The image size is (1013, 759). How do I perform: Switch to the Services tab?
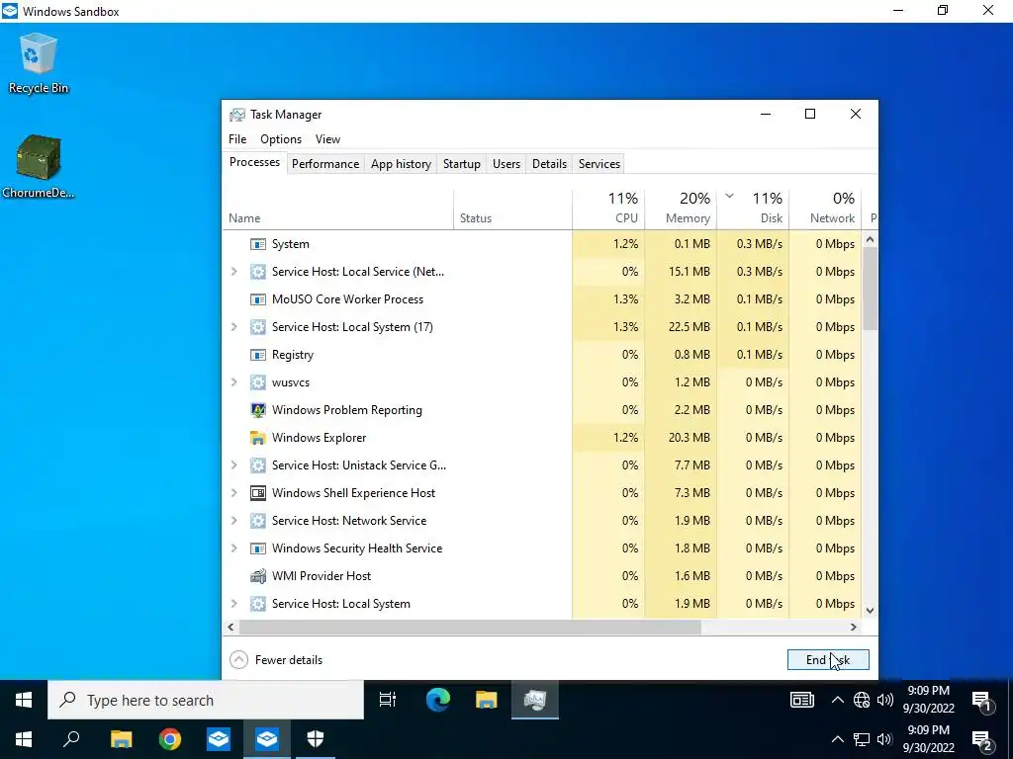599,164
